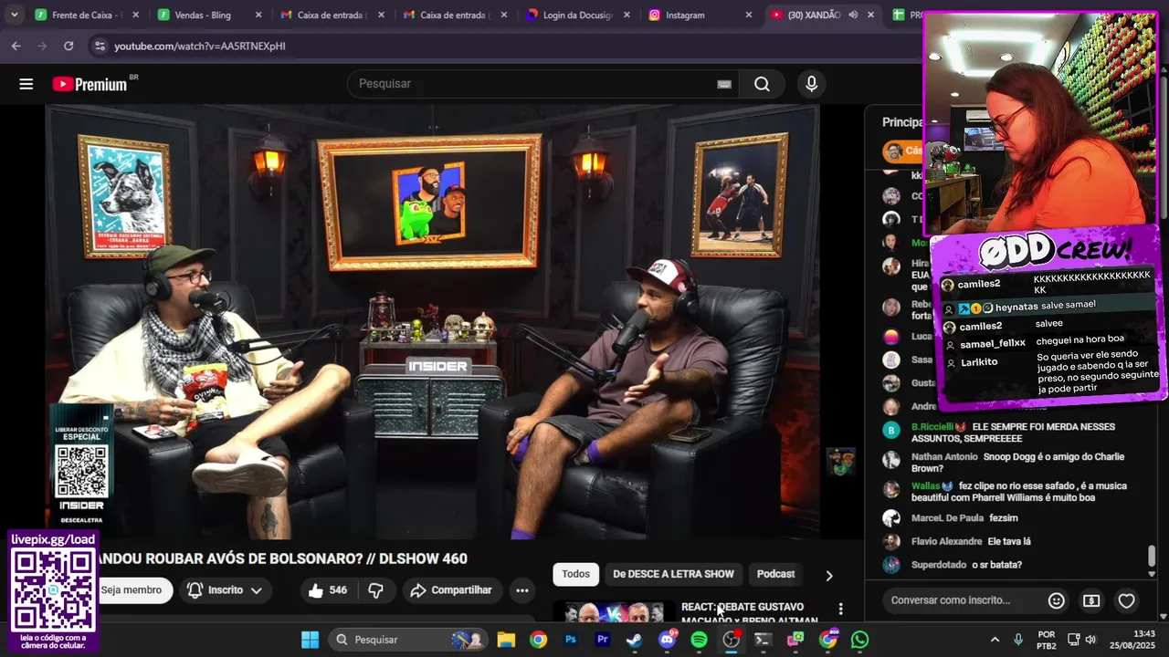
Task: Open the browser tab search dropdown
Action: [14, 15]
